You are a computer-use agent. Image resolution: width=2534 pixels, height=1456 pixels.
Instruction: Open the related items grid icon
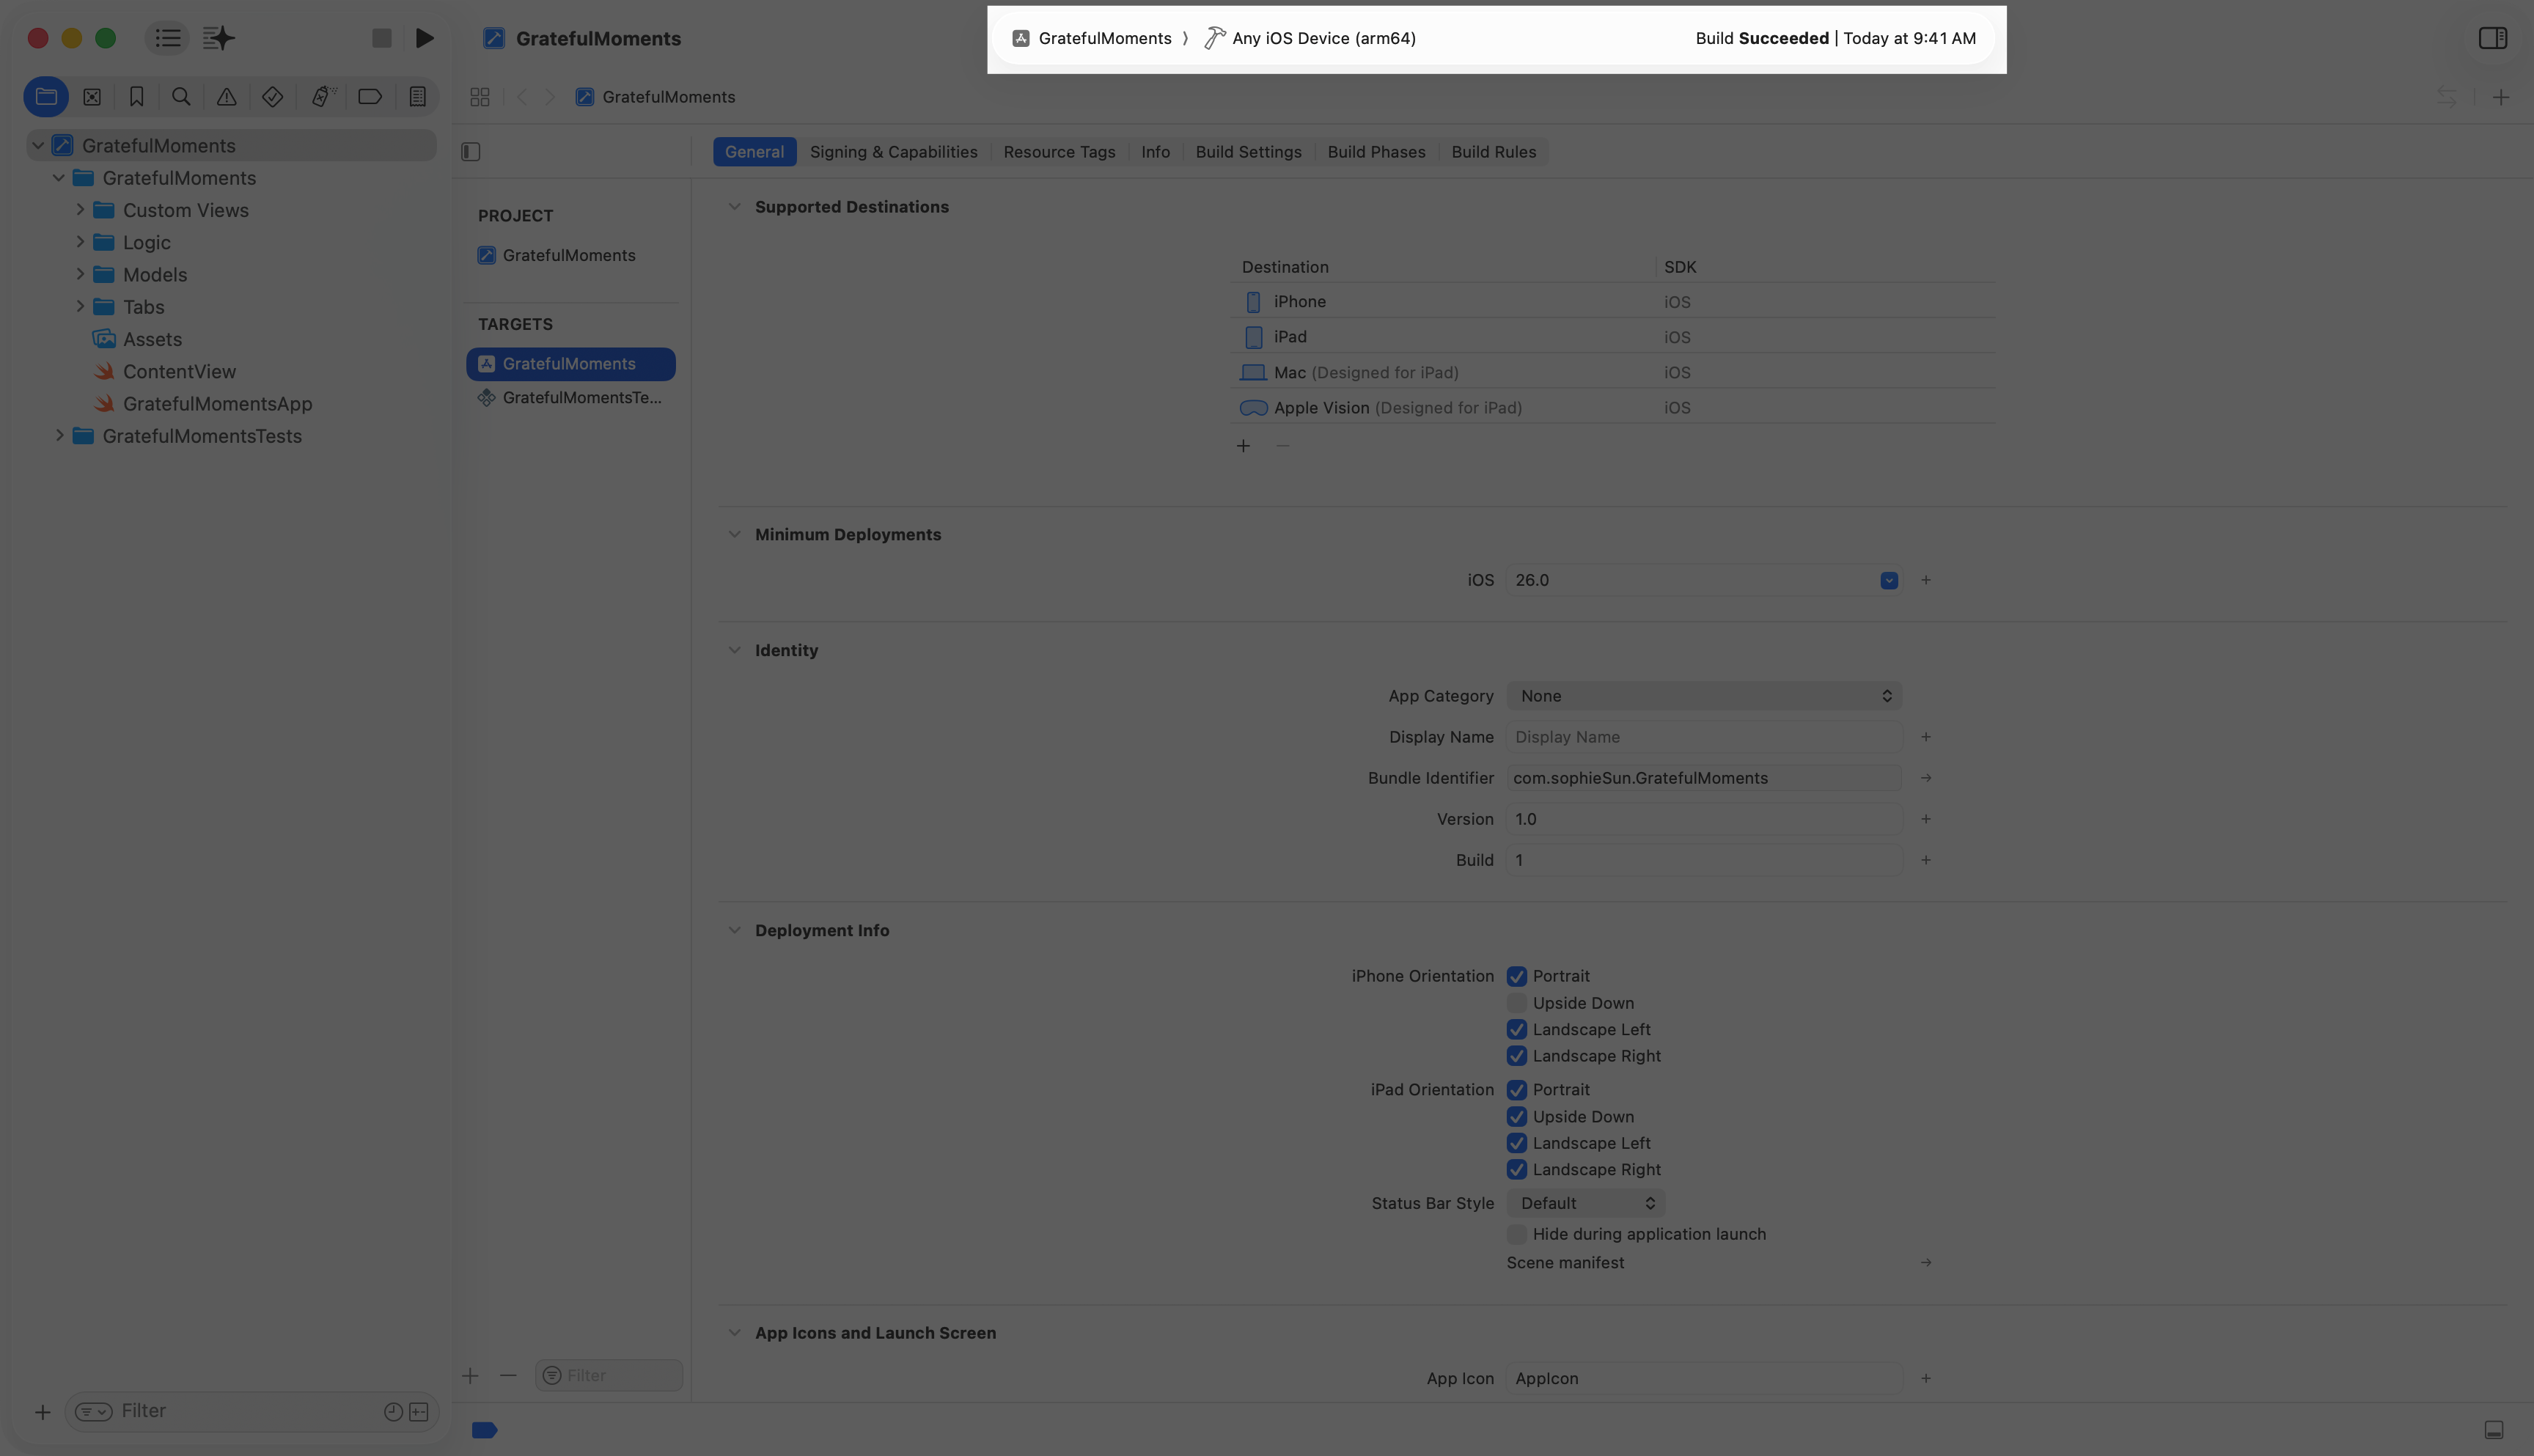pos(480,97)
